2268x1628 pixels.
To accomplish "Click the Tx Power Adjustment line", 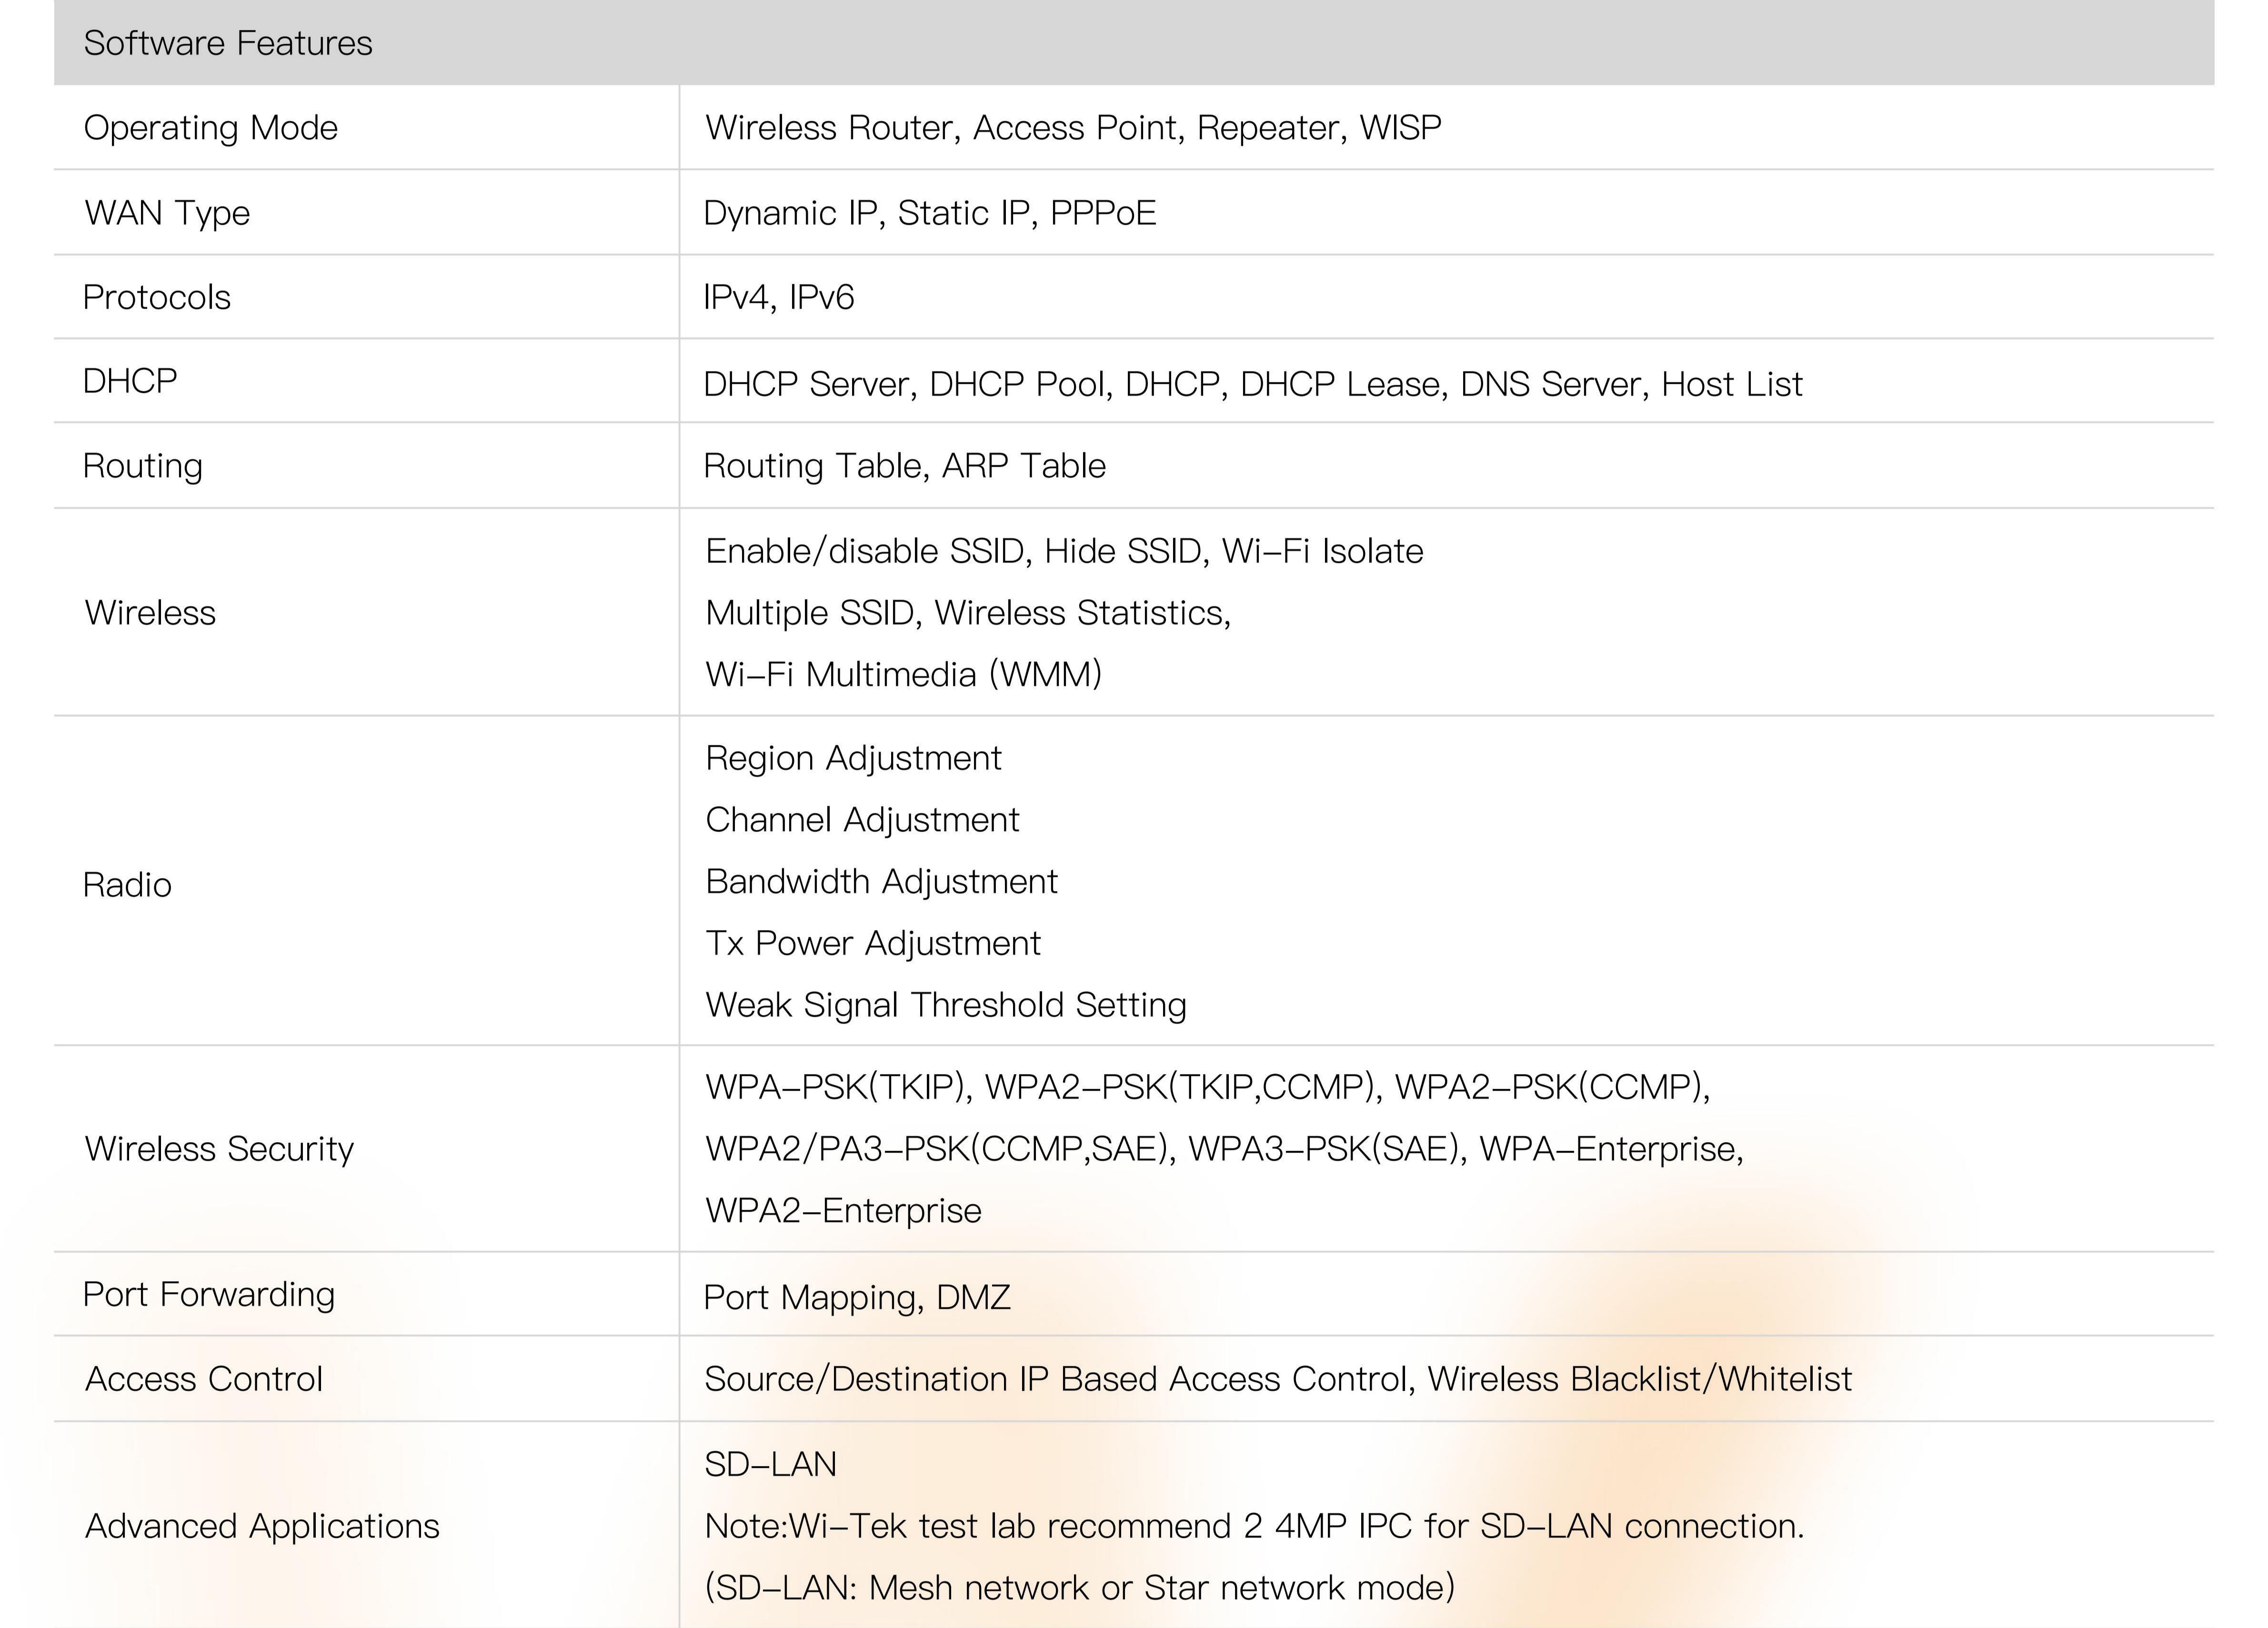I will (873, 943).
